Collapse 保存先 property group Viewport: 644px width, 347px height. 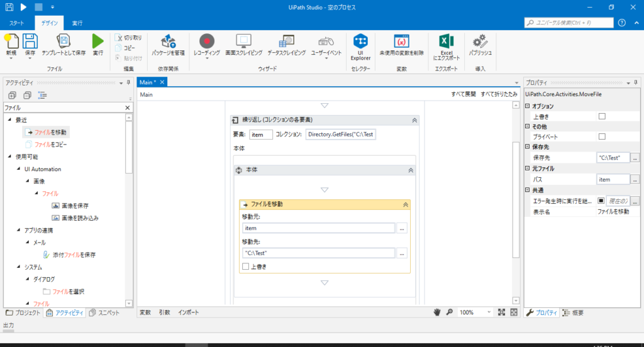(528, 146)
